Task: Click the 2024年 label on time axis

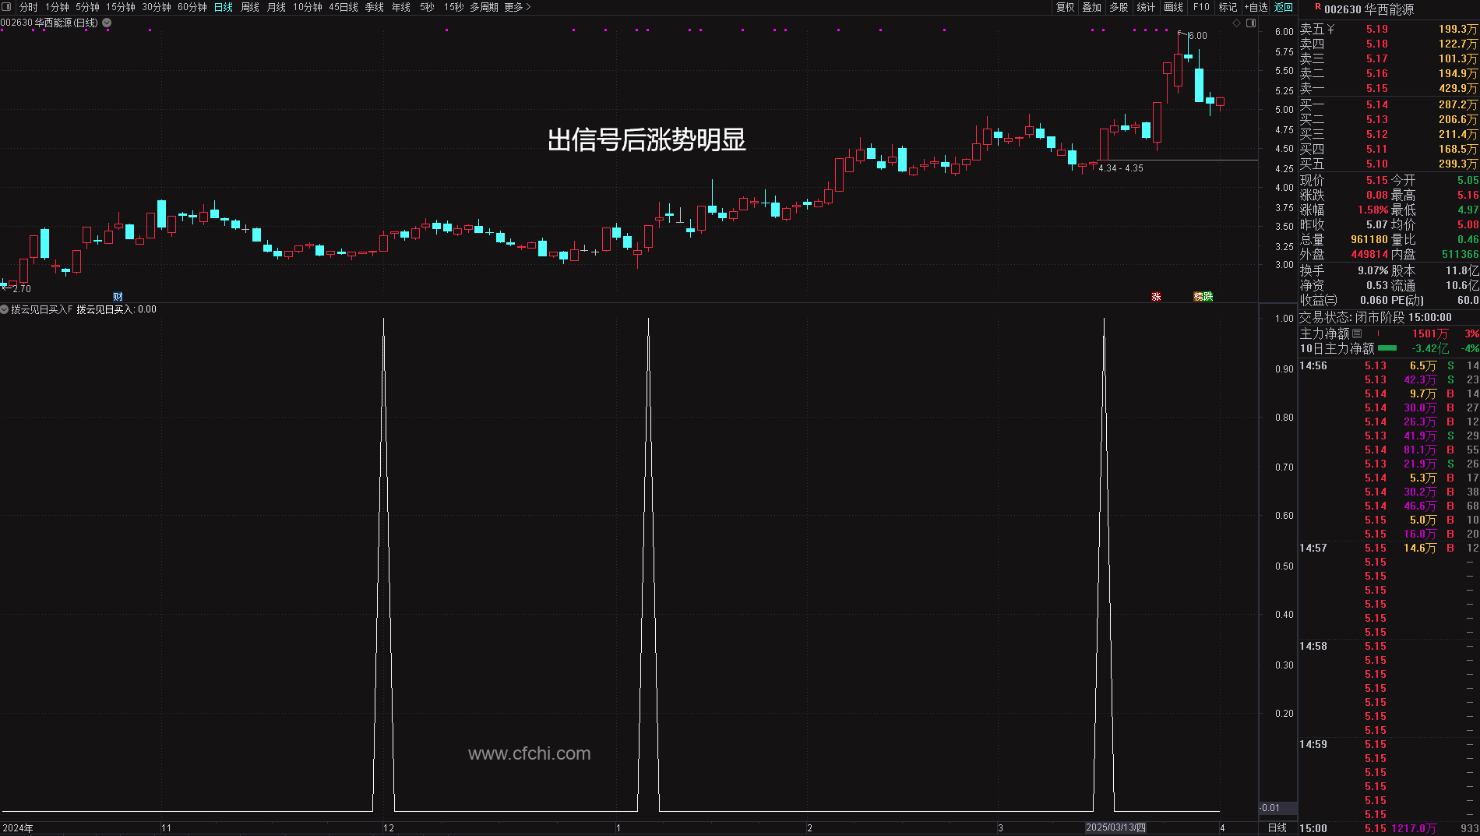Action: coord(18,827)
